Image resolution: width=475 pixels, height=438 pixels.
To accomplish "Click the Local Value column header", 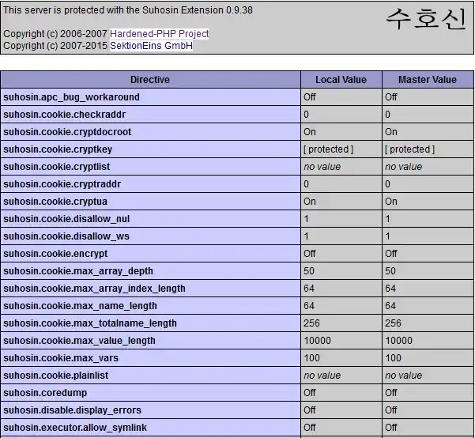I will (341, 80).
